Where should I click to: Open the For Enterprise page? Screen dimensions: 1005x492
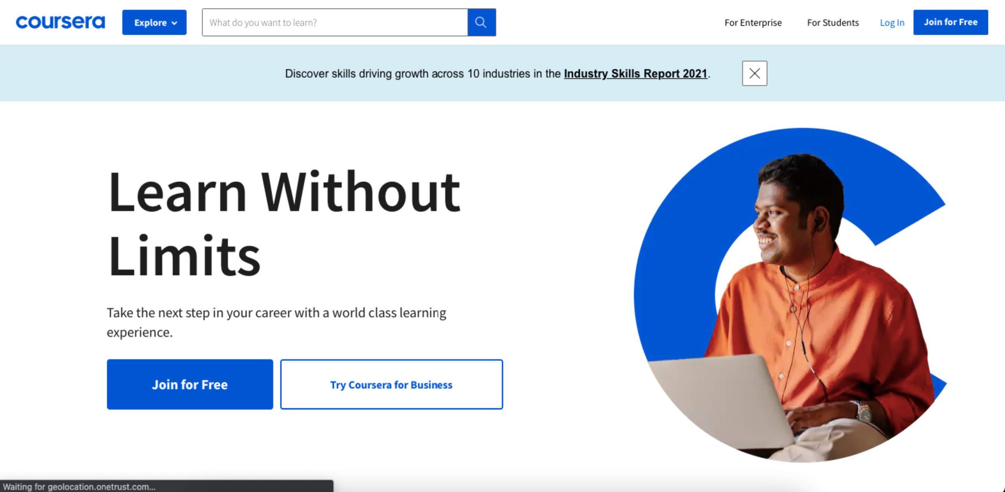coord(753,23)
